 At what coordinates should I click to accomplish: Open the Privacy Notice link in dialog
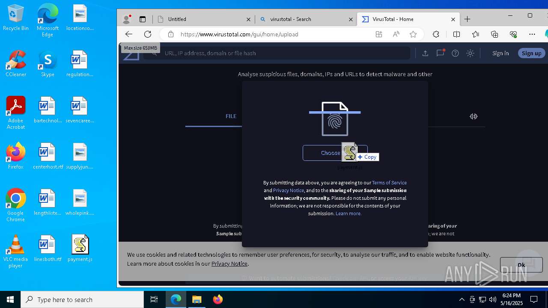pyautogui.click(x=289, y=190)
